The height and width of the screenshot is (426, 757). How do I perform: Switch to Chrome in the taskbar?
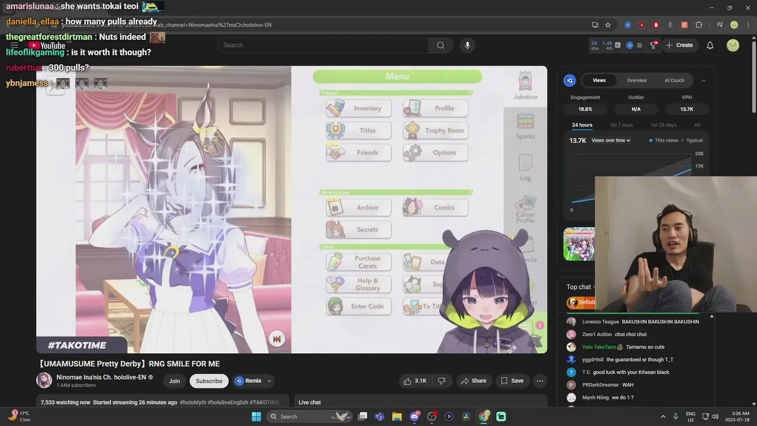(x=484, y=417)
